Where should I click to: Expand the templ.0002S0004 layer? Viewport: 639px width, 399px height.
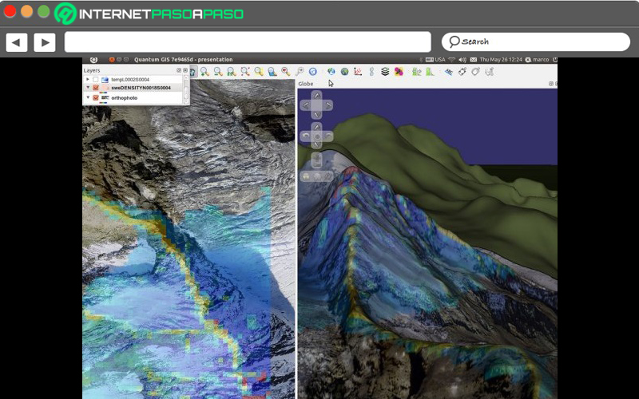pos(88,79)
